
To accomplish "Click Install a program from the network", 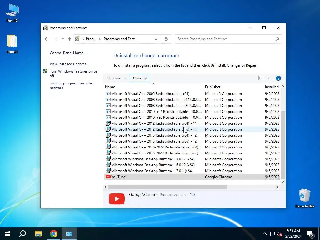I will pos(71,85).
